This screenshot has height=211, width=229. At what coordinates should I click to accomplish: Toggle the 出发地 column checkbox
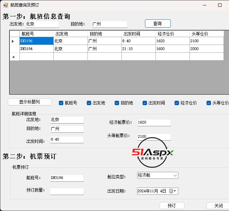(89, 103)
